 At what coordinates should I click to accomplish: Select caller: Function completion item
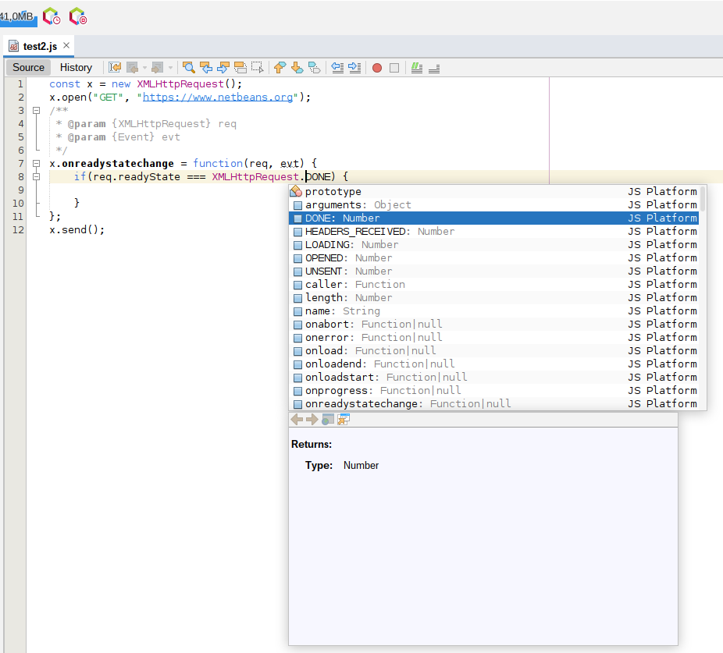[x=493, y=284]
